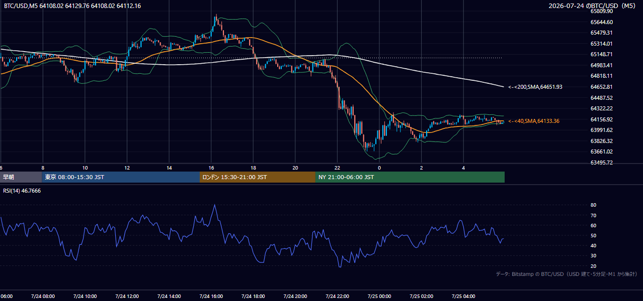Screen dimensions: 643x301
Task: Click price axis label 64322.22
Action: tap(602, 108)
